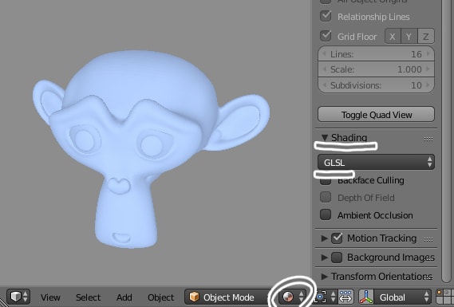The height and width of the screenshot is (307, 454).
Task: Open the Select menu
Action: tap(89, 297)
